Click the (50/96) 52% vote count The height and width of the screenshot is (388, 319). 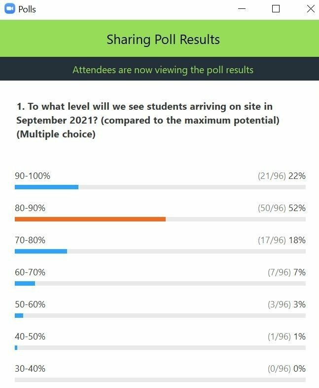pos(282,208)
